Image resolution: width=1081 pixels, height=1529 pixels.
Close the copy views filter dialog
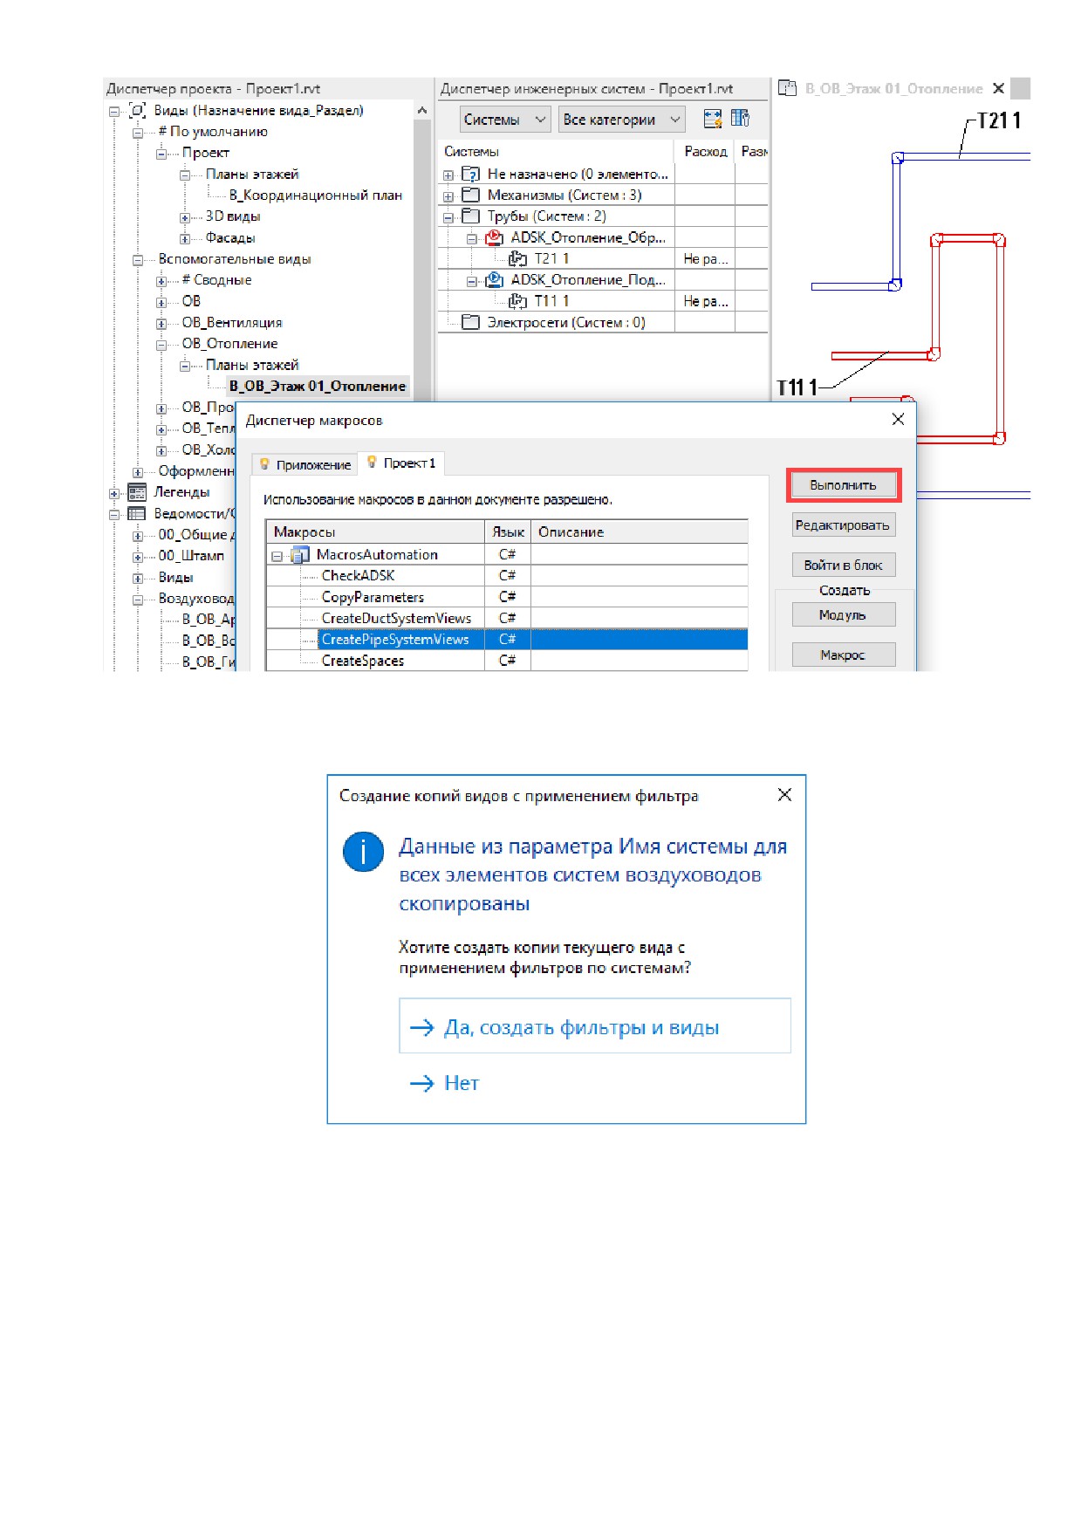tap(784, 795)
